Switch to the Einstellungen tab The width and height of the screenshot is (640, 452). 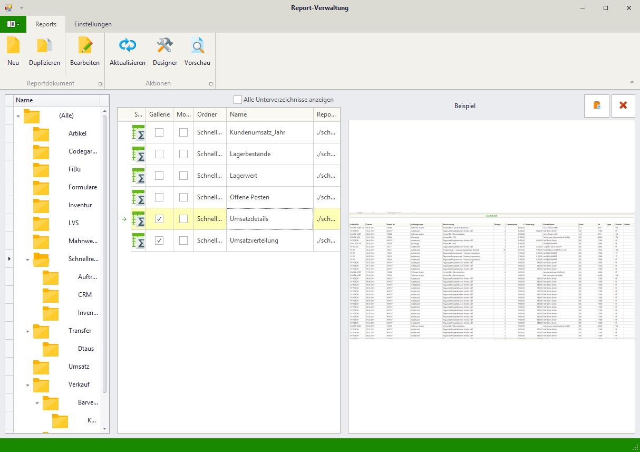click(x=93, y=24)
